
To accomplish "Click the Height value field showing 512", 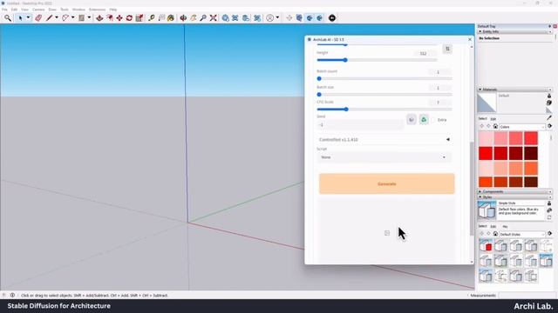I will [x=425, y=54].
